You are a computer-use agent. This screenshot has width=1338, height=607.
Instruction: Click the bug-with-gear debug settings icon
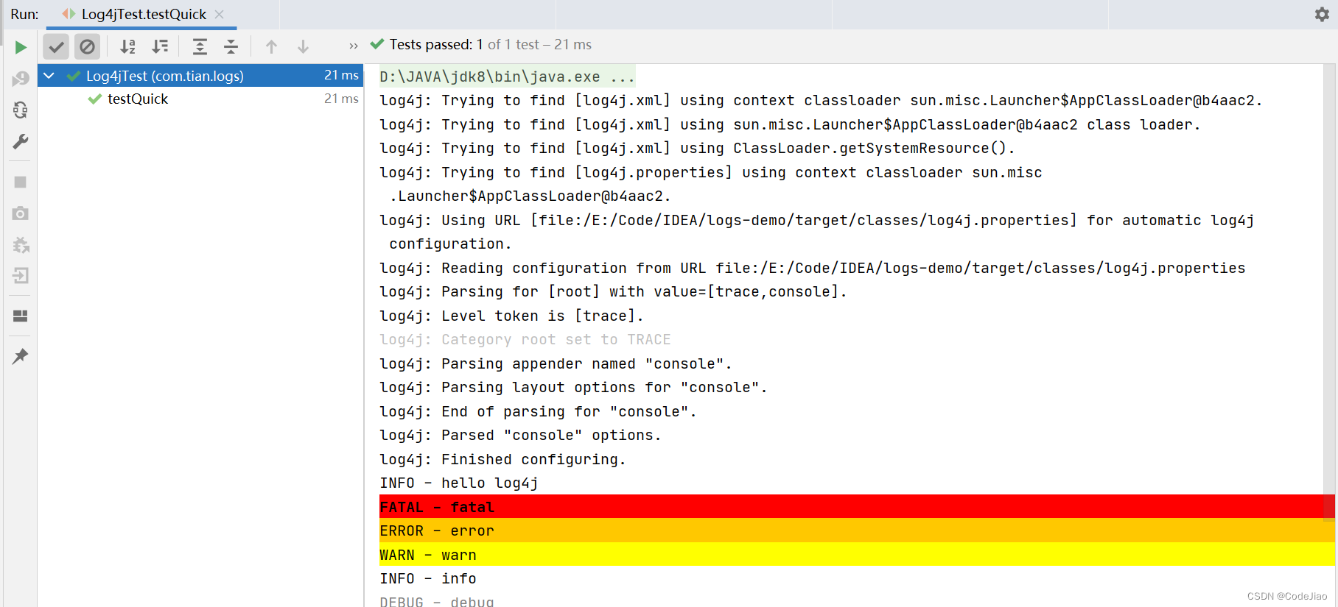(21, 245)
